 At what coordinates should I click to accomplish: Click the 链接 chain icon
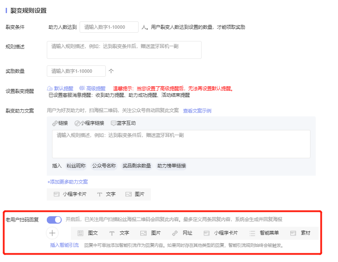(55, 123)
